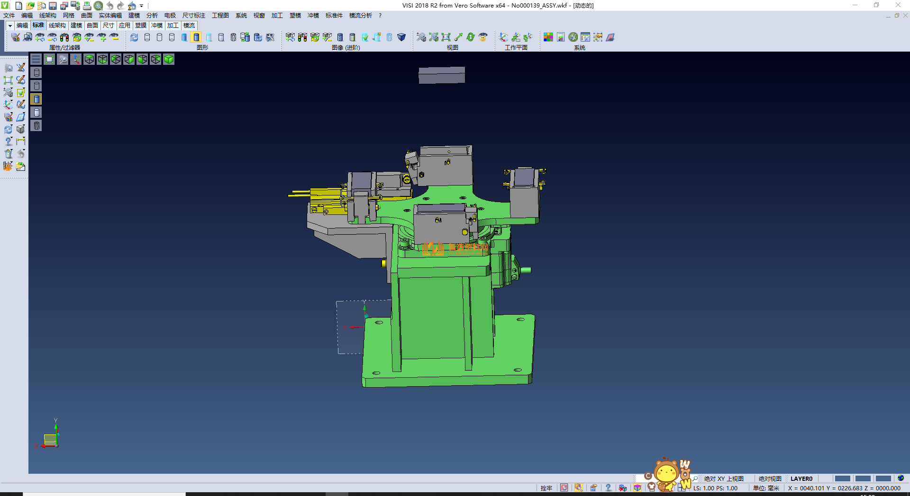The height and width of the screenshot is (496, 910).
Task: Click the green rotate view icon
Action: pyautogui.click(x=471, y=37)
